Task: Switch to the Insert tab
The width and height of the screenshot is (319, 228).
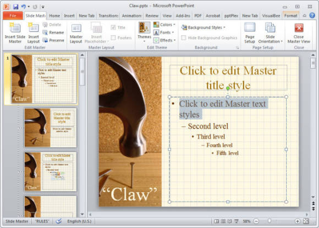Action: [69, 15]
